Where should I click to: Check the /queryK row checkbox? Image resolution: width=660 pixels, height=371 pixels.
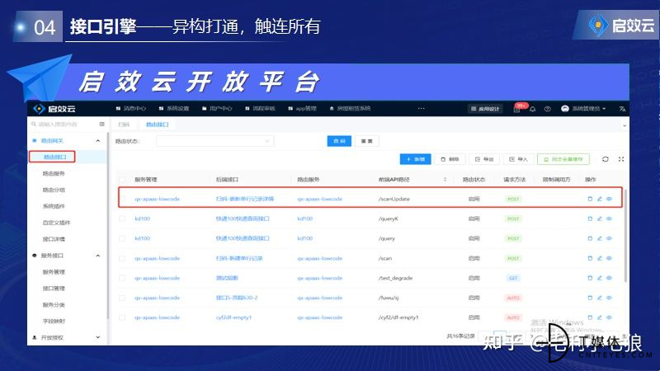(122, 218)
